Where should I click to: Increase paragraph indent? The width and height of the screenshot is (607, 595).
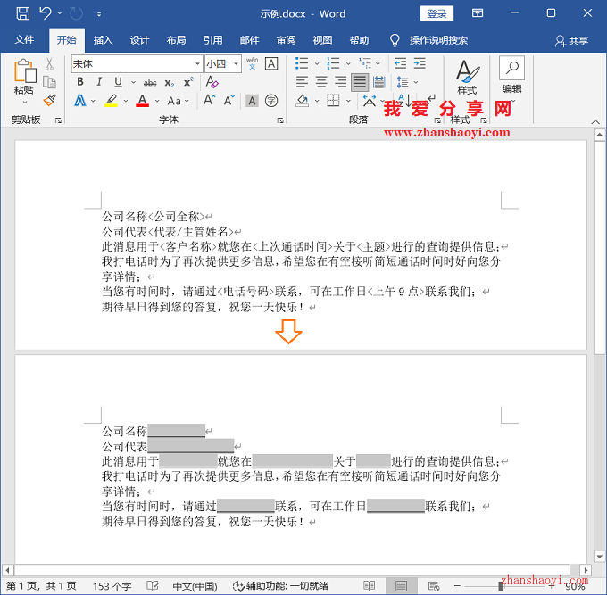point(420,63)
